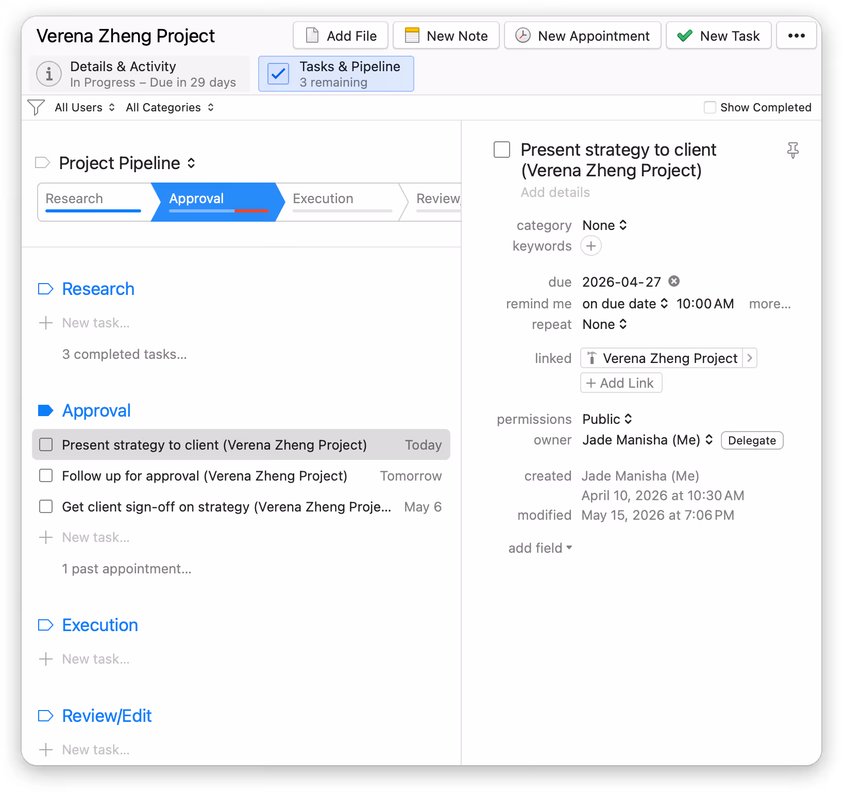Click the task title Present strategy to client
This screenshot has width=843, height=792.
(618, 160)
